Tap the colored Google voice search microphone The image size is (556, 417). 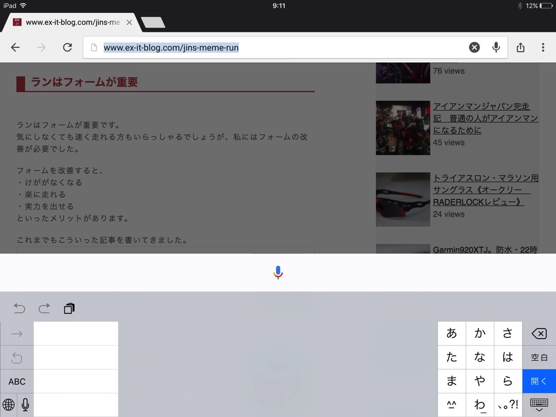pyautogui.click(x=278, y=272)
